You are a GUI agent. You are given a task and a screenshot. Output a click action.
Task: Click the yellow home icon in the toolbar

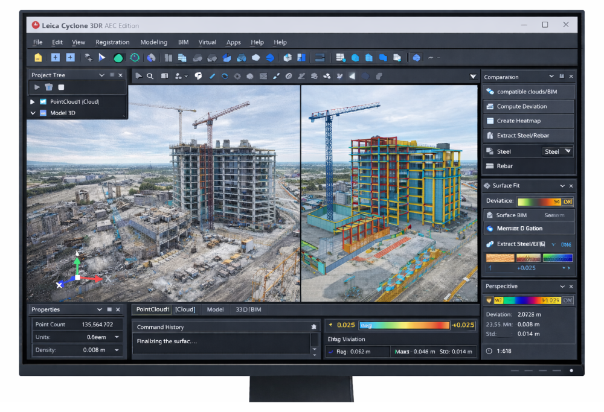(39, 58)
